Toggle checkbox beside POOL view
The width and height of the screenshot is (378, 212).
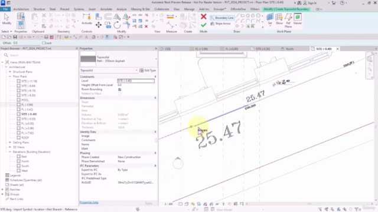point(18,100)
